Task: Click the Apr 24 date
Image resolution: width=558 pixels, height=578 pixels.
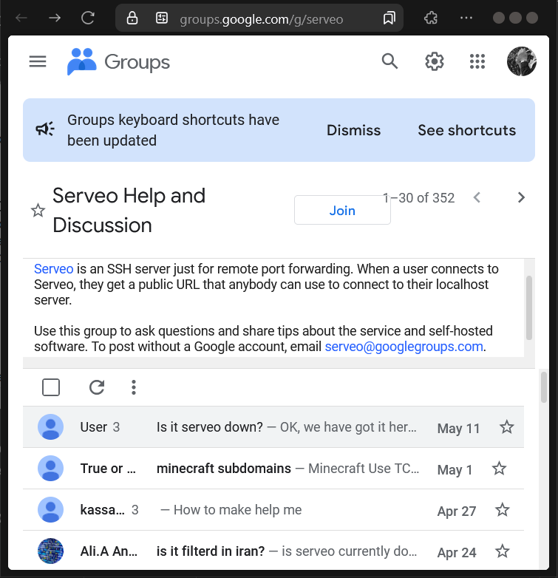Action: click(457, 553)
